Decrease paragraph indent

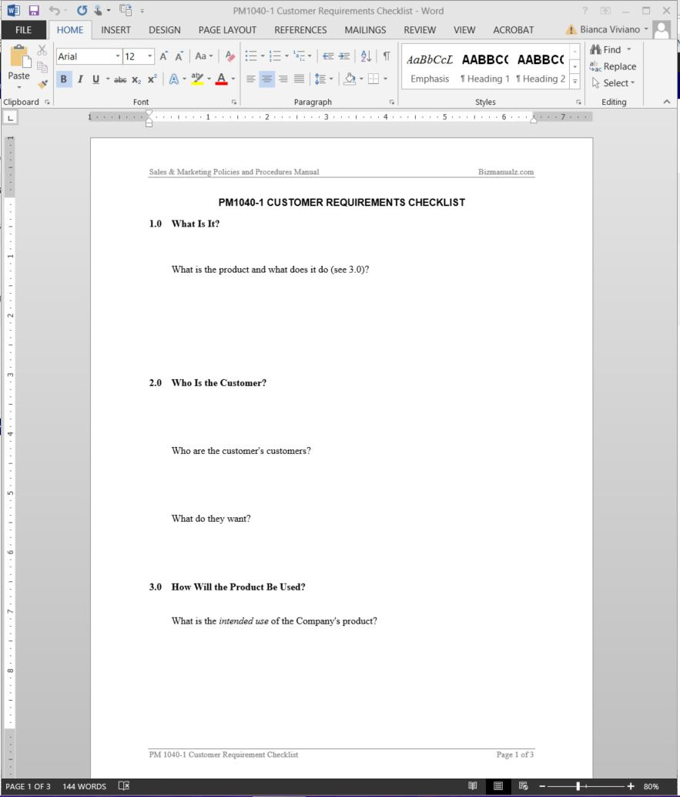click(x=328, y=56)
